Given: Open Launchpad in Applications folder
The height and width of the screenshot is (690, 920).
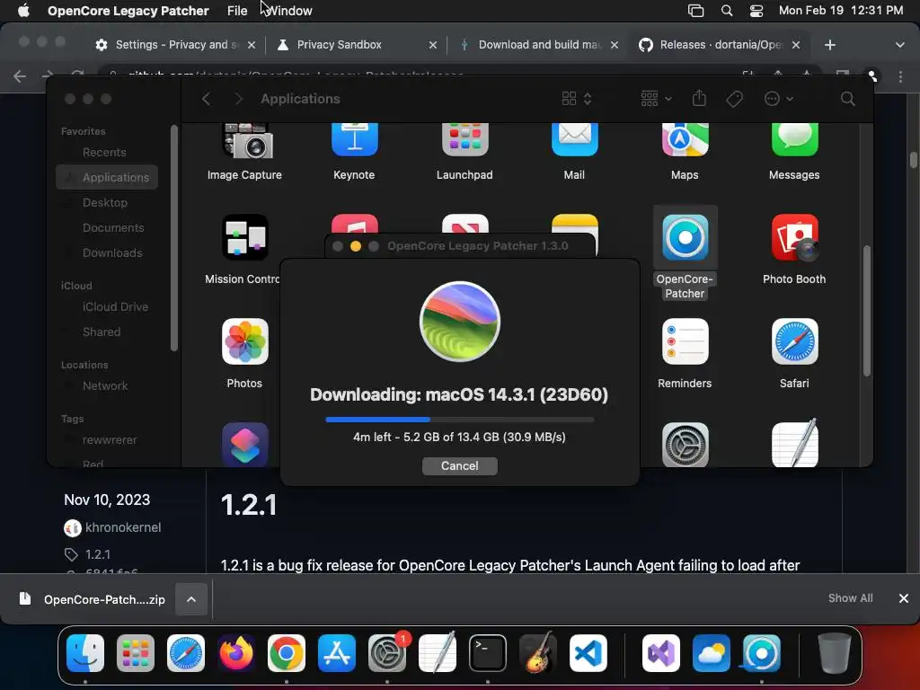Looking at the screenshot, I should tap(464, 139).
